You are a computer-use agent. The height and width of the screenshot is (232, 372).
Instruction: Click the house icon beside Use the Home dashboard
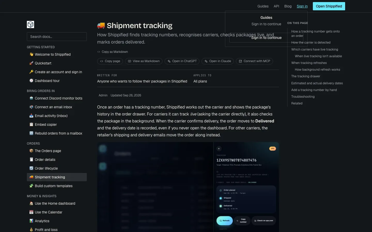pos(32,203)
